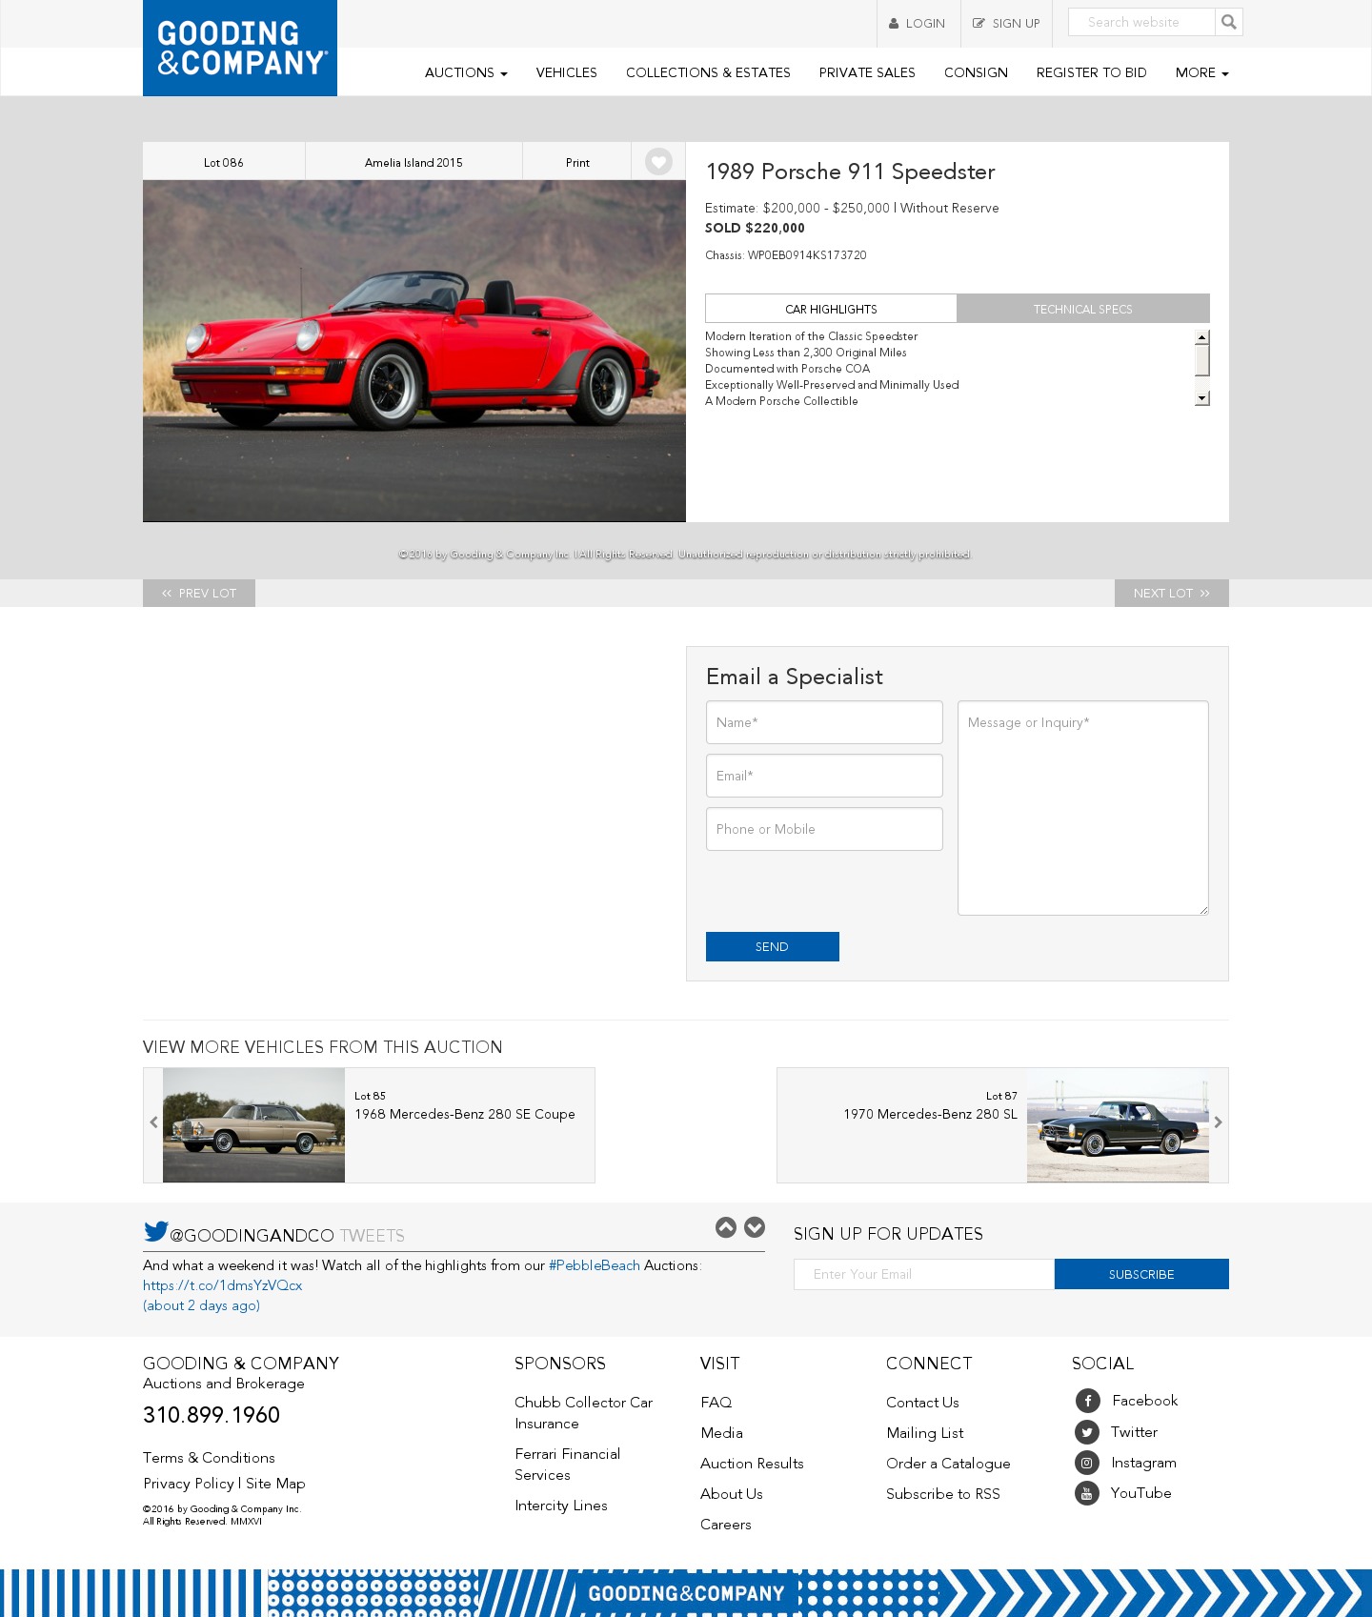Screen dimensions: 1372x1617
Task: Click the Message or Inquiry textarea
Action: click(1083, 808)
